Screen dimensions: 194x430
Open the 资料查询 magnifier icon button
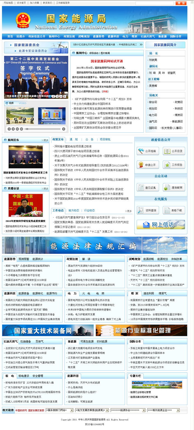coord(148,210)
